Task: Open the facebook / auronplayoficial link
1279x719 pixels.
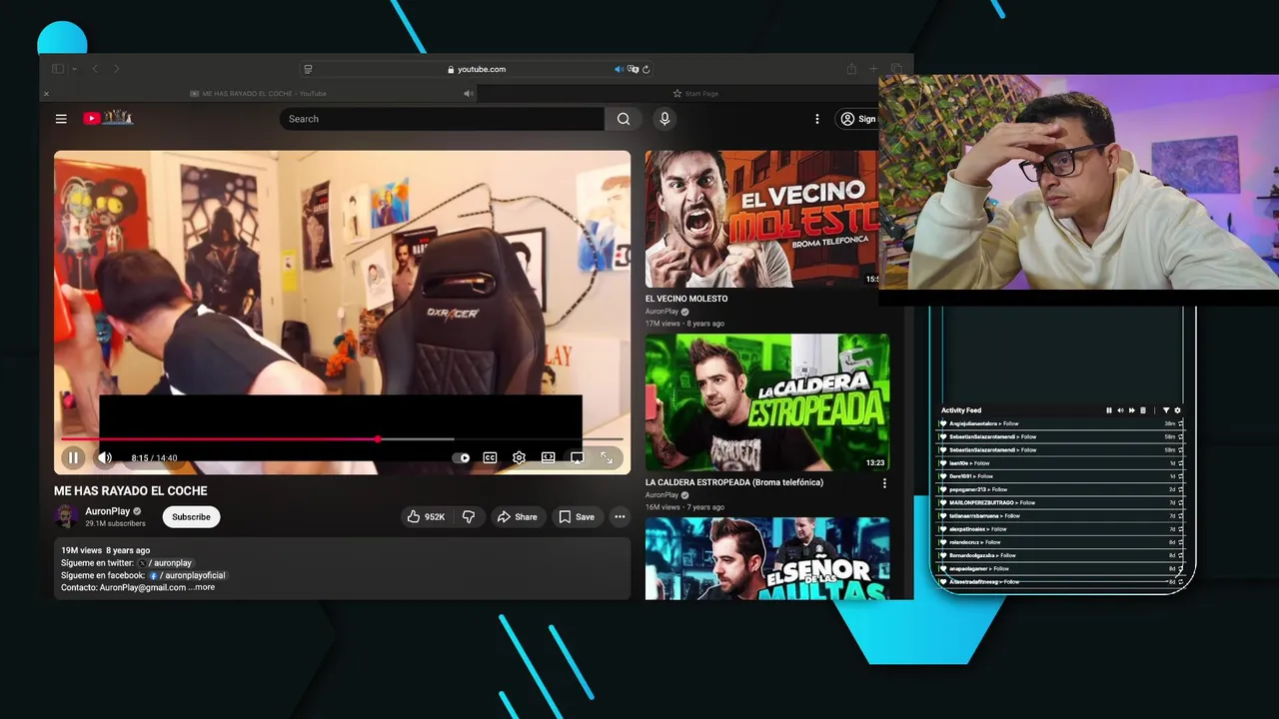Action: [x=187, y=575]
